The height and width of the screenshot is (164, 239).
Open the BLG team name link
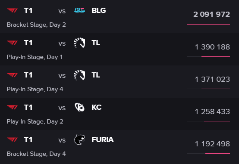[x=99, y=10]
